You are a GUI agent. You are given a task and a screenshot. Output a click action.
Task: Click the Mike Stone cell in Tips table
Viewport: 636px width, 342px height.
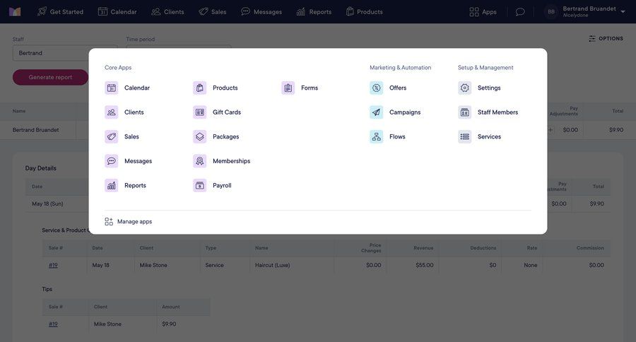point(122,324)
